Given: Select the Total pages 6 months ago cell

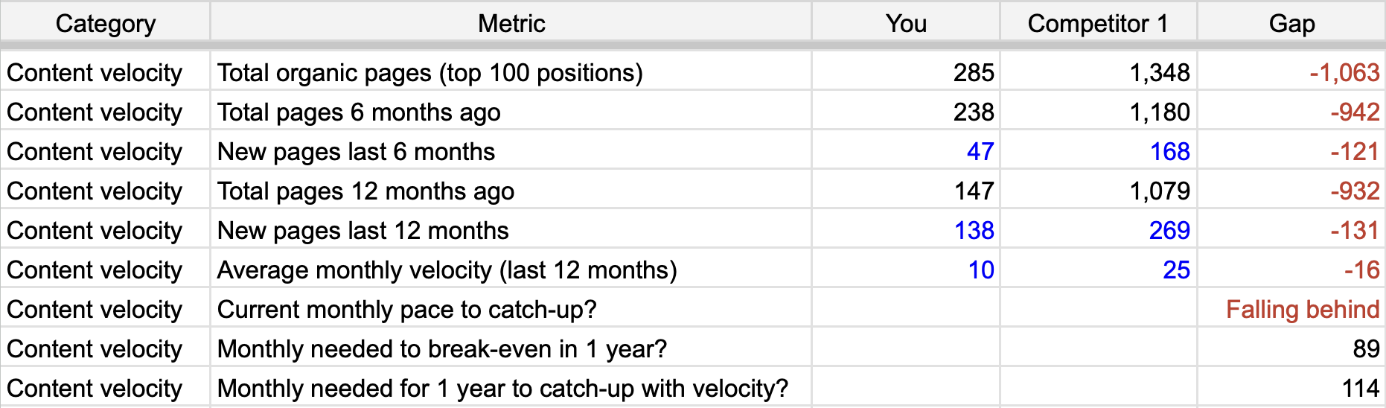Looking at the screenshot, I should (359, 112).
